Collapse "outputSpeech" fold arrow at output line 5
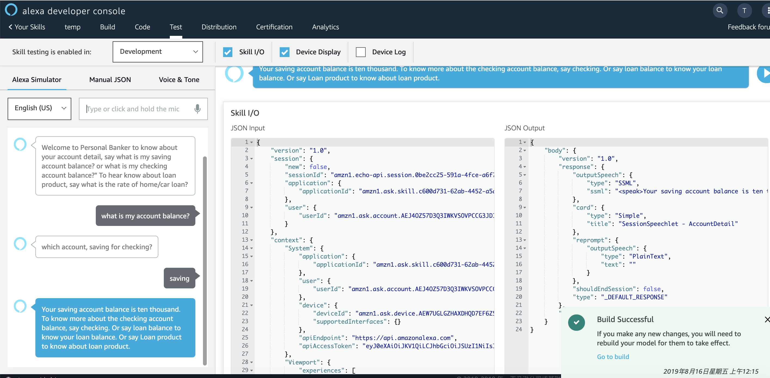 pos(525,175)
